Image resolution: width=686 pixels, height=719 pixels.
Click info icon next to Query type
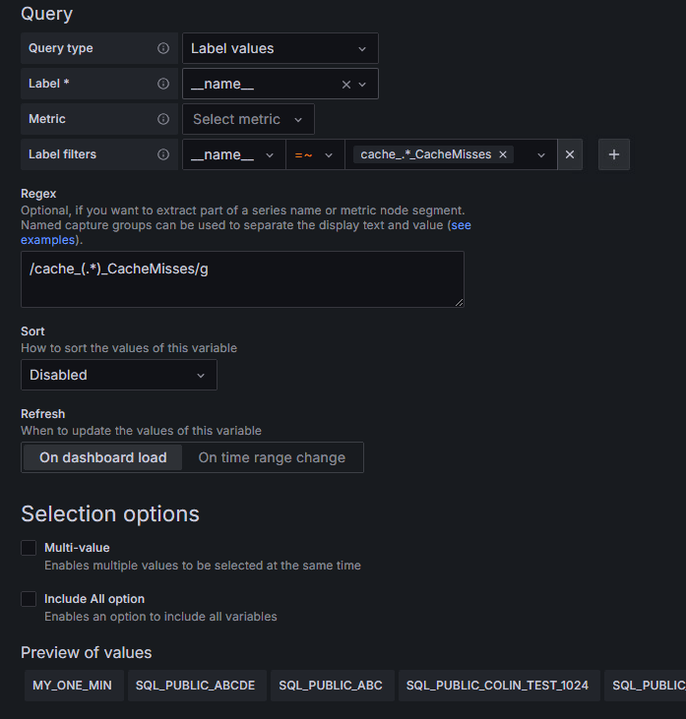163,48
